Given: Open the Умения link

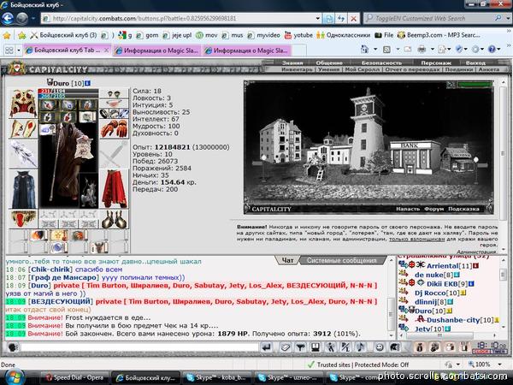Looking at the screenshot, I should pos(328,69).
